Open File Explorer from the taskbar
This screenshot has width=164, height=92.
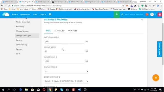coord(26,90)
